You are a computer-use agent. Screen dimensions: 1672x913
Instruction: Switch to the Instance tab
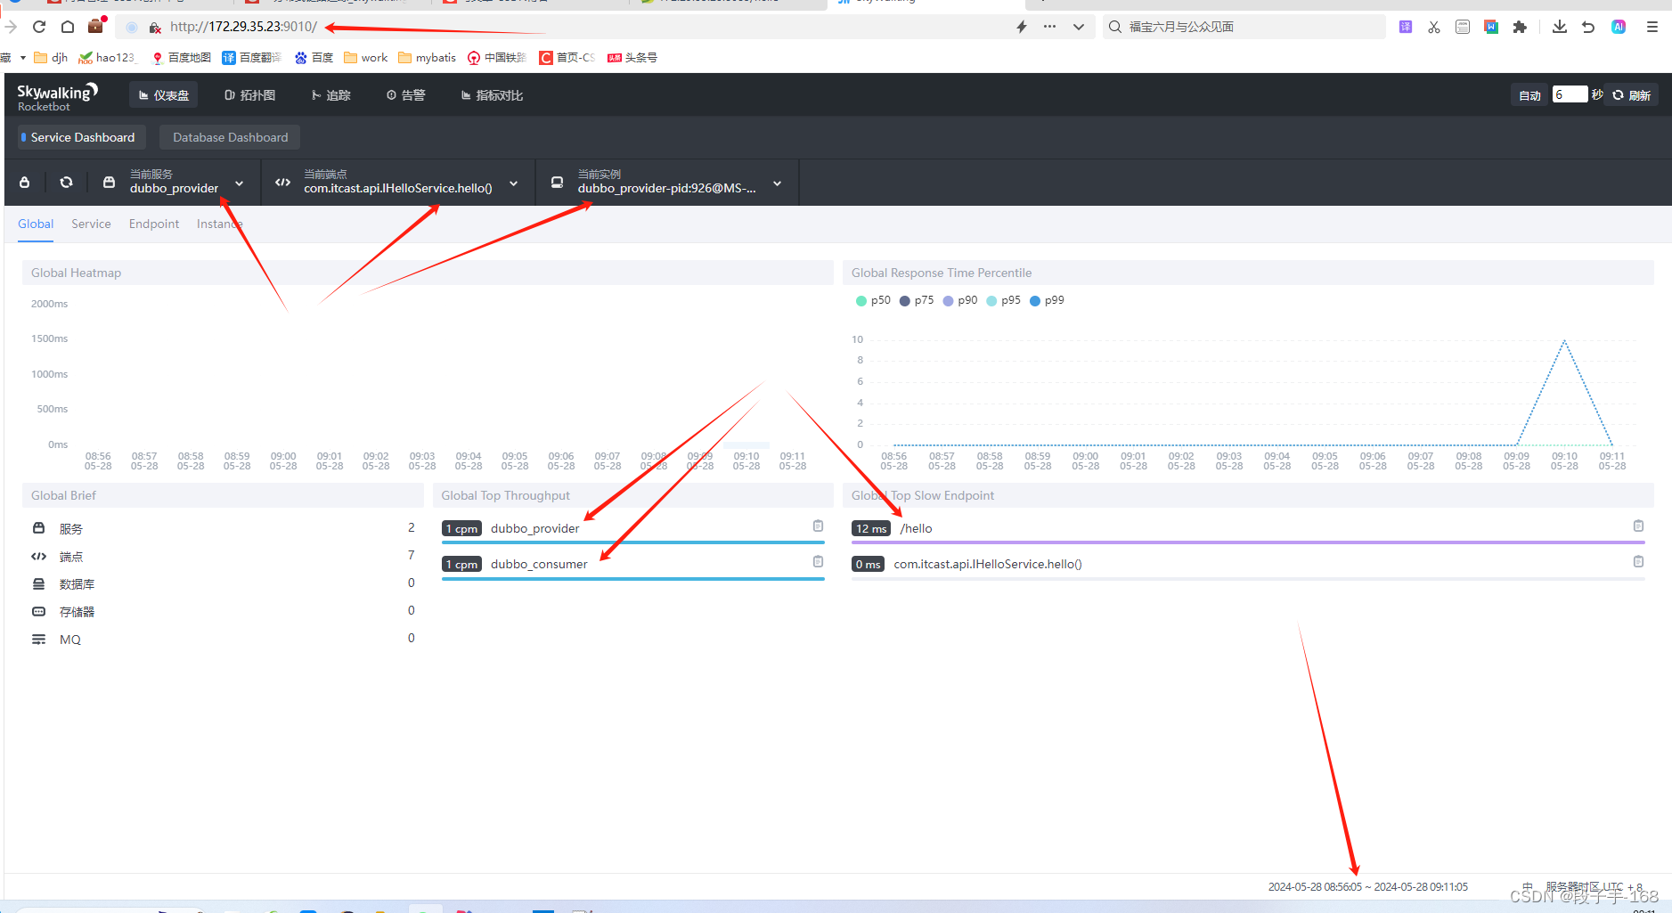pyautogui.click(x=219, y=224)
